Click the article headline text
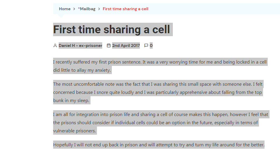Image resolution: width=280 pixels, height=158 pixels. (x=112, y=29)
